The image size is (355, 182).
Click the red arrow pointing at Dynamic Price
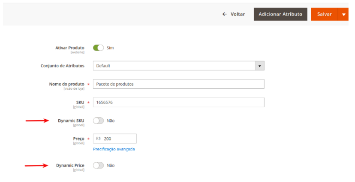click(x=37, y=165)
